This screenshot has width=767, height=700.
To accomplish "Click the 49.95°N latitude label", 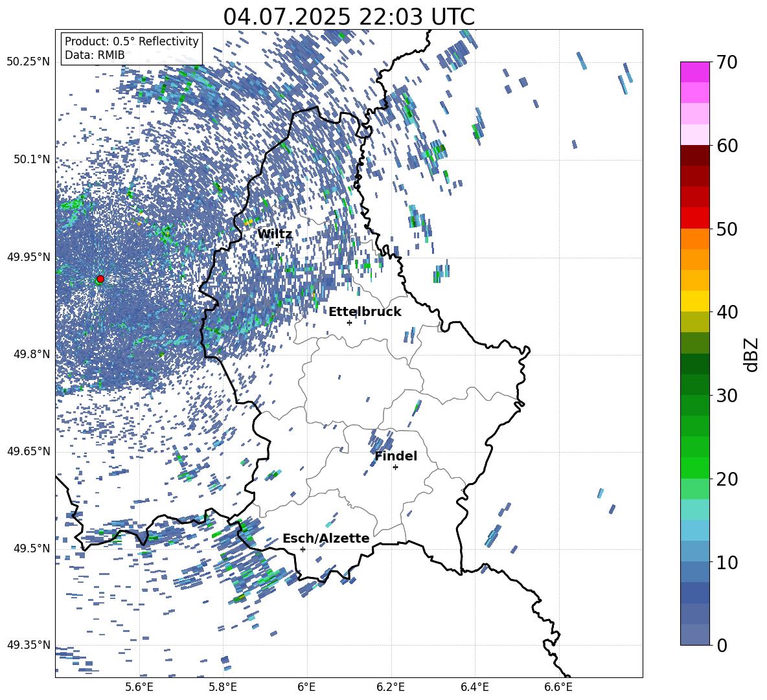I will 29,257.
